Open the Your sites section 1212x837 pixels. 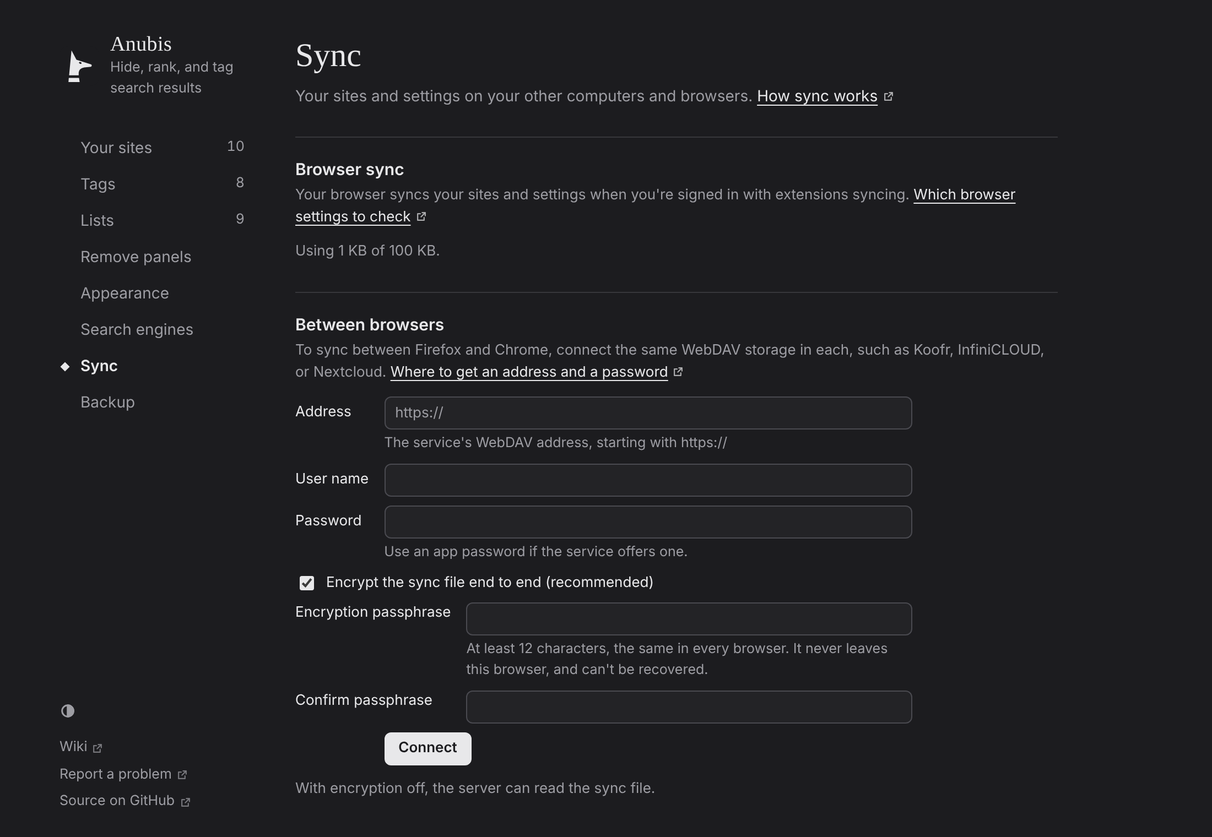click(x=162, y=148)
